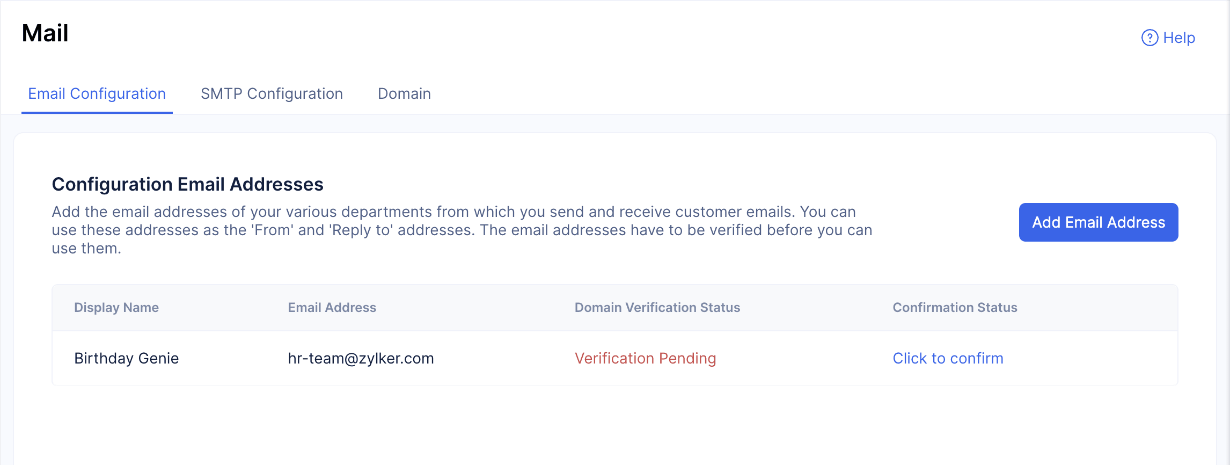
Task: Click the words 'use them.' ending the description
Action: coord(86,249)
